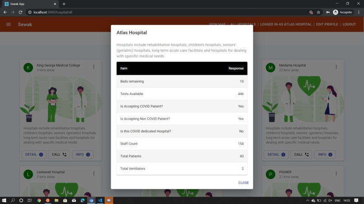
Task: Click the Total Ventilators row
Action: [x=182, y=168]
